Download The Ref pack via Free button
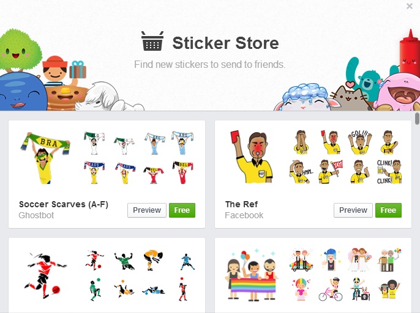The width and height of the screenshot is (420, 313). (x=388, y=210)
